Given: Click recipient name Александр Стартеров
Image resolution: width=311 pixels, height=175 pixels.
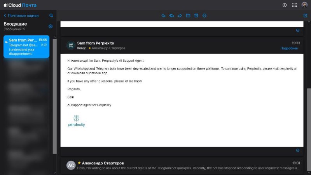Looking at the screenshot, I should point(108,48).
